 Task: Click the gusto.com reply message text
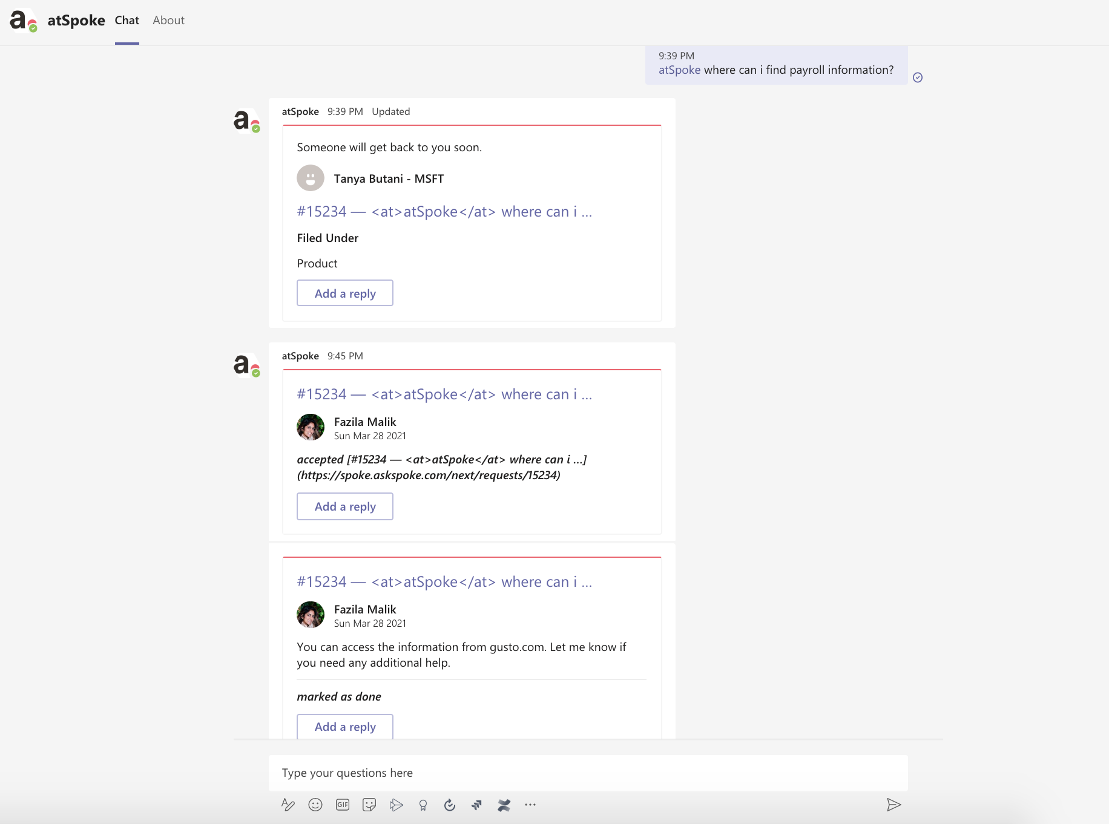point(461,655)
